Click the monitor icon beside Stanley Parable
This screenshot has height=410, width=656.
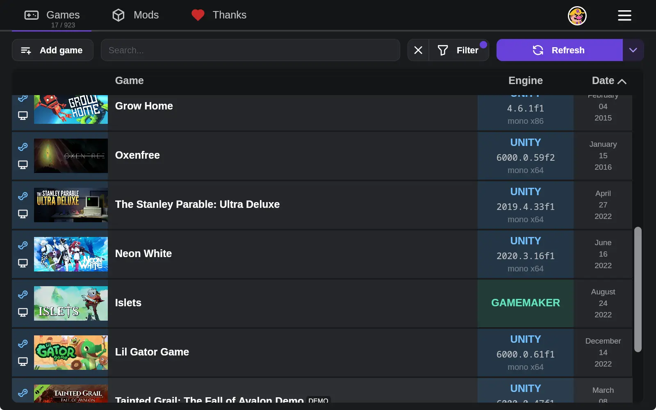[23, 214]
